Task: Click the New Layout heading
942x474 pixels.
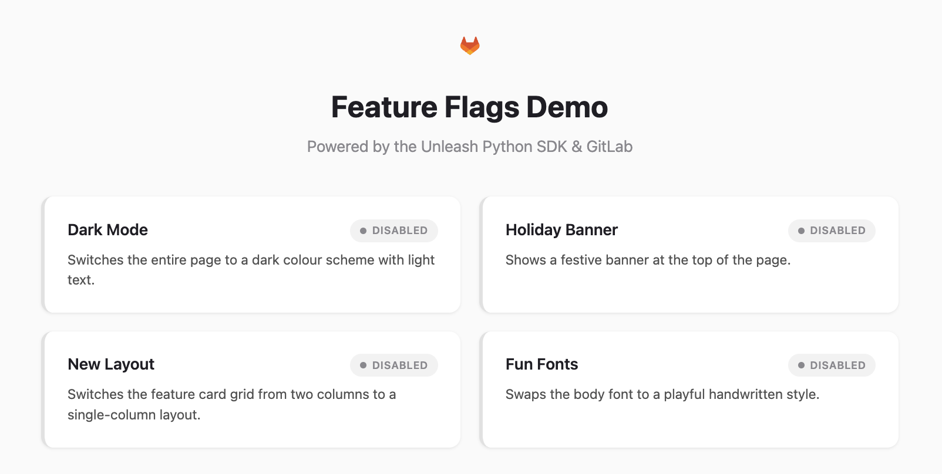Action: pyautogui.click(x=110, y=364)
